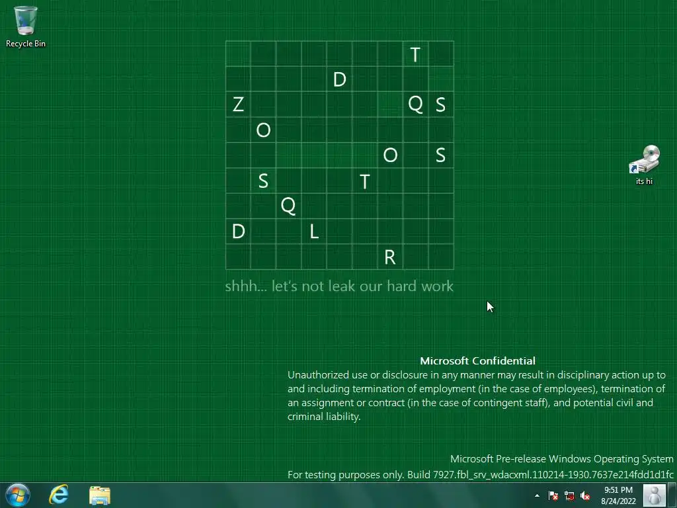
Task: Show hidden tray icons arrow
Action: tap(537, 495)
